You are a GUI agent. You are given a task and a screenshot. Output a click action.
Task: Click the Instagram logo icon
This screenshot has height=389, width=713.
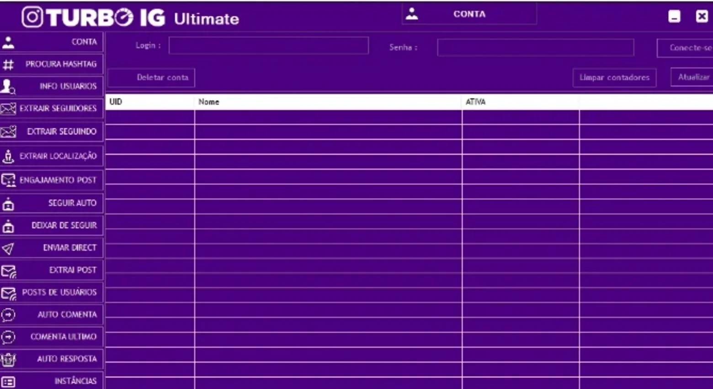click(x=32, y=17)
